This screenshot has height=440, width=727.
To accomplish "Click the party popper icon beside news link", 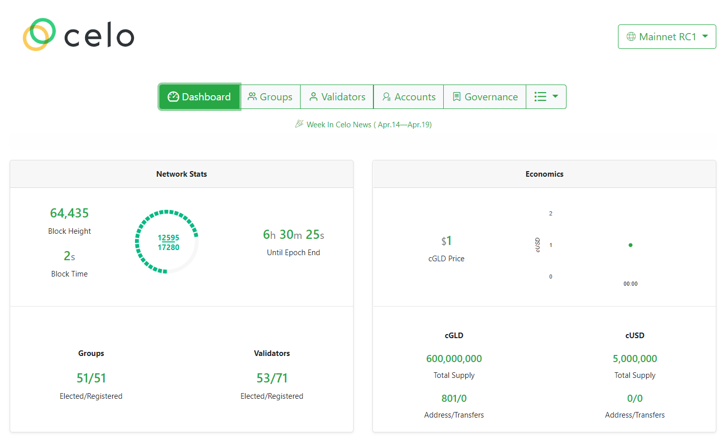I will point(300,124).
